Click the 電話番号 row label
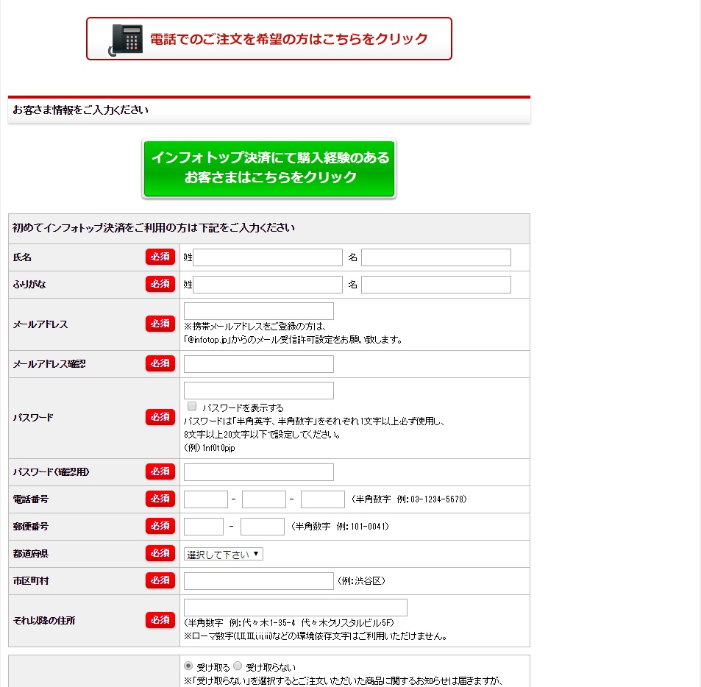Screen dimensions: 701x687 (x=30, y=499)
